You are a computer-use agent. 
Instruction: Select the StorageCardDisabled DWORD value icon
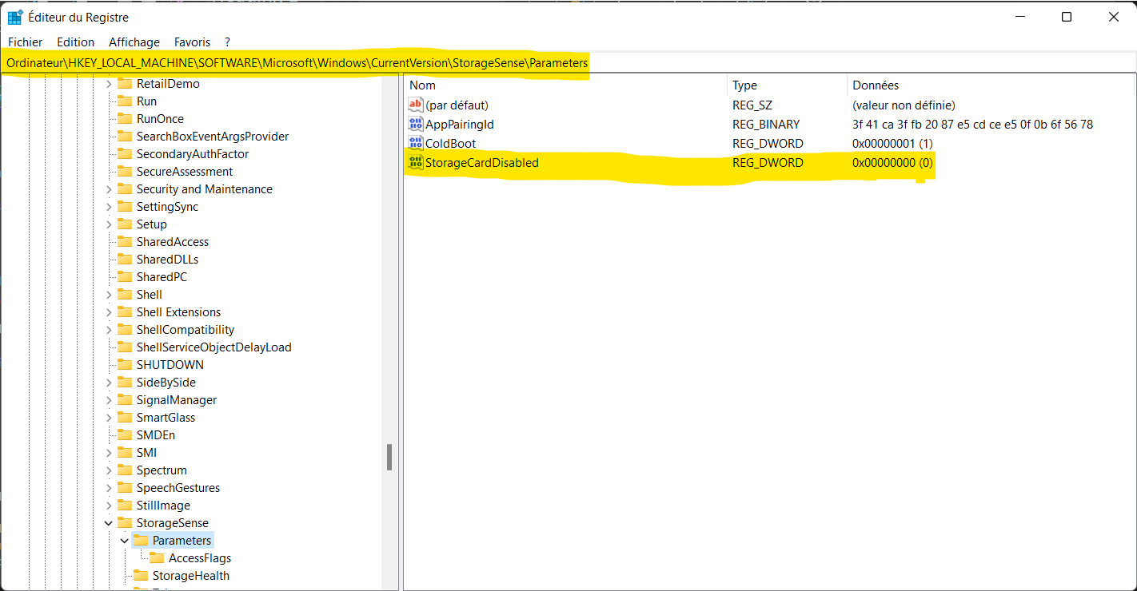coord(416,162)
